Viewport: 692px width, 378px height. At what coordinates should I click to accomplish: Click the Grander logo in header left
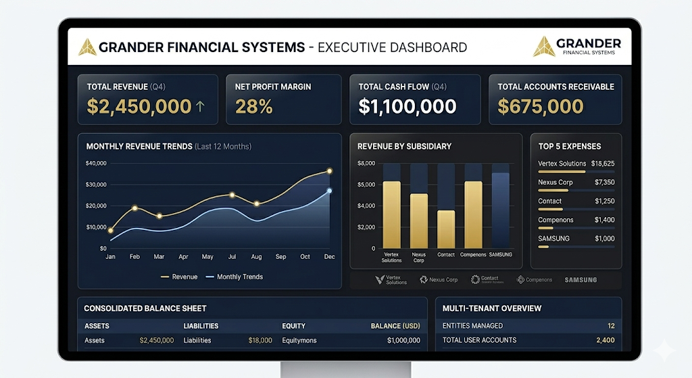tap(87, 47)
